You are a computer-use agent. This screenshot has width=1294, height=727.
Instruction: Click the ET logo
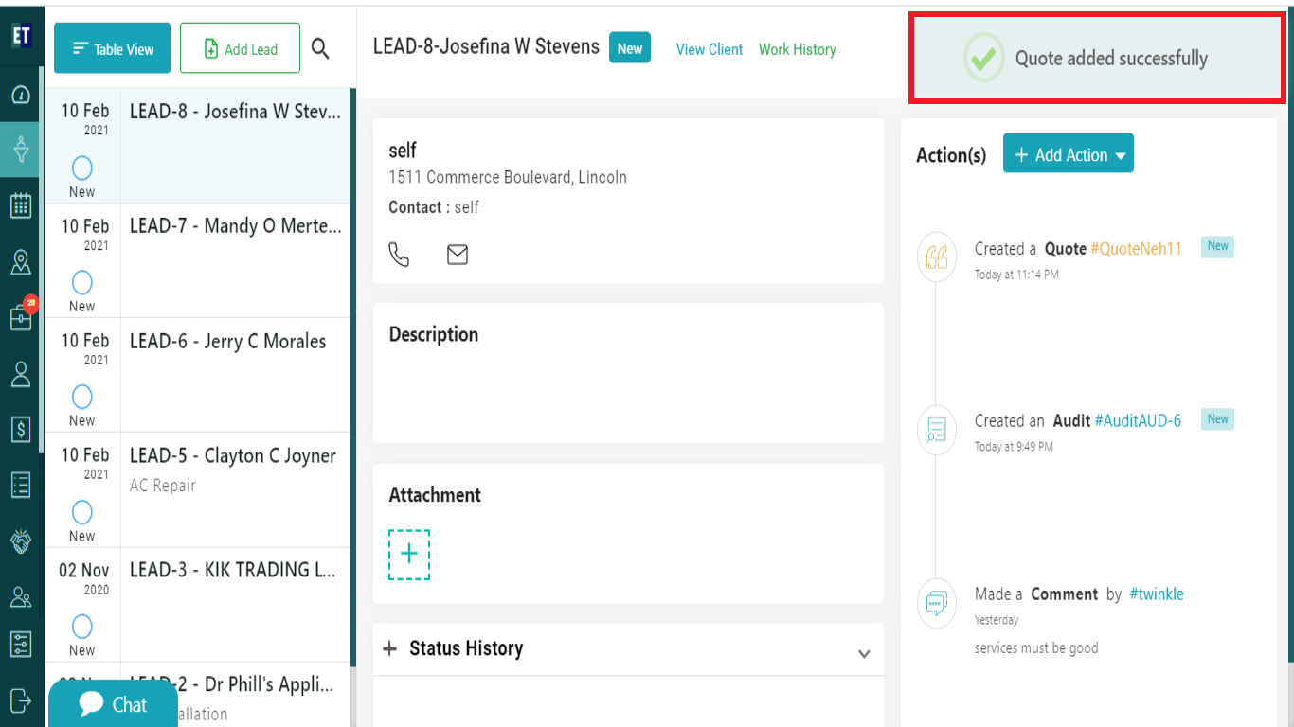pyautogui.click(x=22, y=36)
